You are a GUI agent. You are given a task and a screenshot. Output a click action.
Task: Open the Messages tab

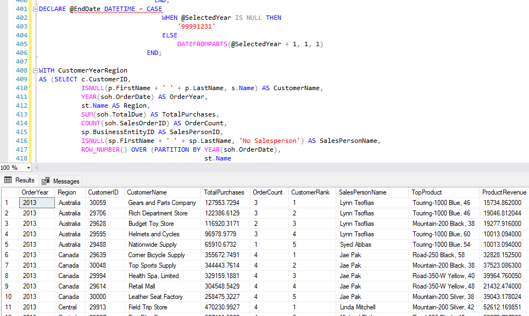(65, 181)
